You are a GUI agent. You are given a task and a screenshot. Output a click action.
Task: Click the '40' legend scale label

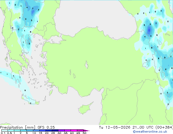[x=72, y=133]
